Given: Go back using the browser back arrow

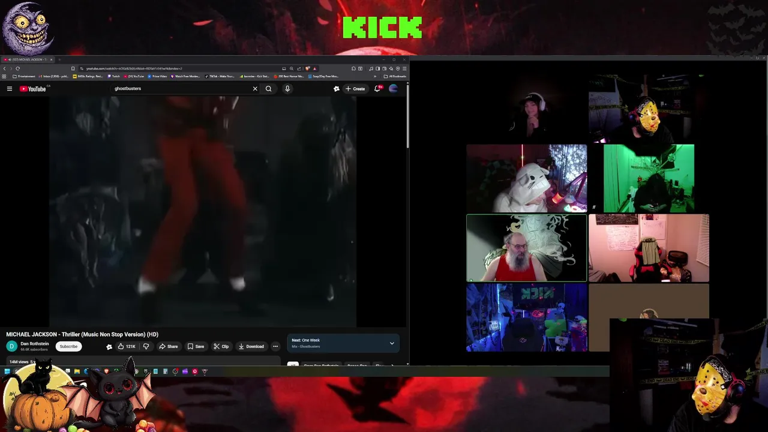Looking at the screenshot, I should pos(5,68).
